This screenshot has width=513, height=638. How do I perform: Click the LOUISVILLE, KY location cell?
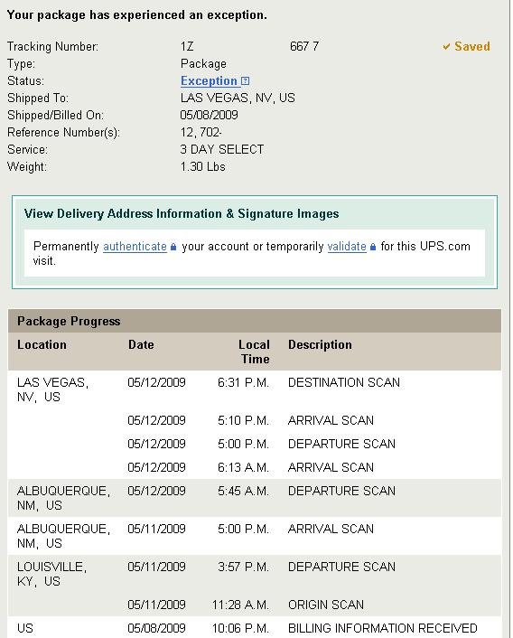point(52,574)
